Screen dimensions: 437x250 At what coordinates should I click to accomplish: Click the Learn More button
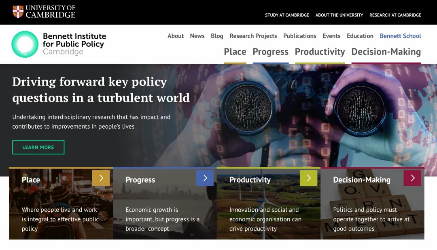[38, 147]
